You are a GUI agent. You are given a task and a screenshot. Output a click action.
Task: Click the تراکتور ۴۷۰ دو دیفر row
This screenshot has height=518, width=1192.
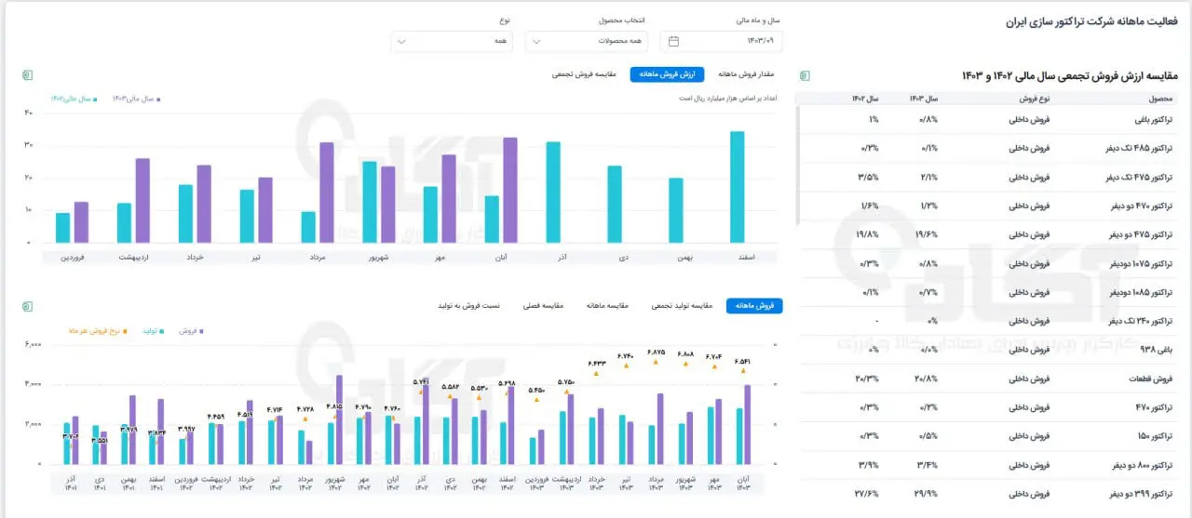[990, 206]
